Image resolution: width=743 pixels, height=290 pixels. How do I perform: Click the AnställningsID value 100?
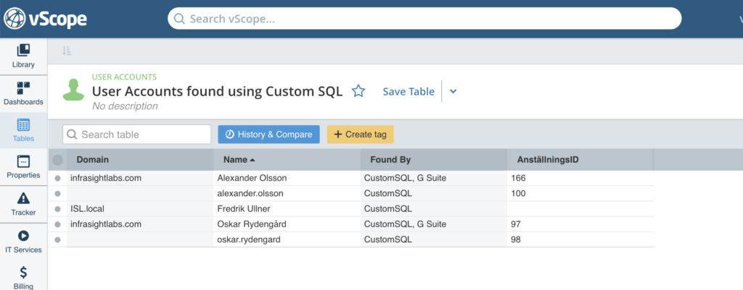point(518,194)
